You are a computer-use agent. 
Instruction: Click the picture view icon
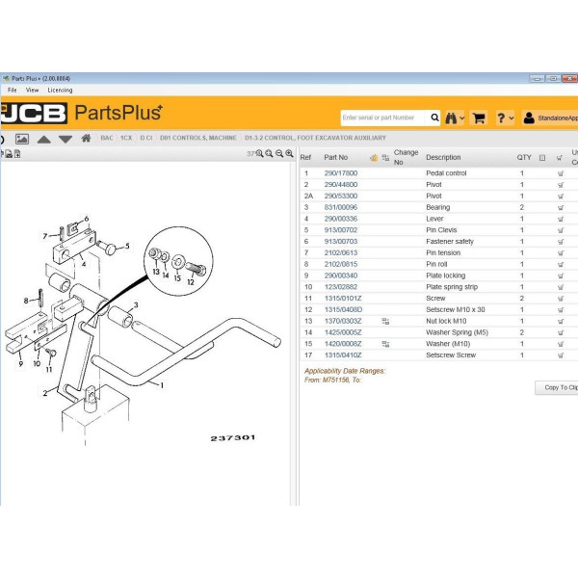pos(22,139)
